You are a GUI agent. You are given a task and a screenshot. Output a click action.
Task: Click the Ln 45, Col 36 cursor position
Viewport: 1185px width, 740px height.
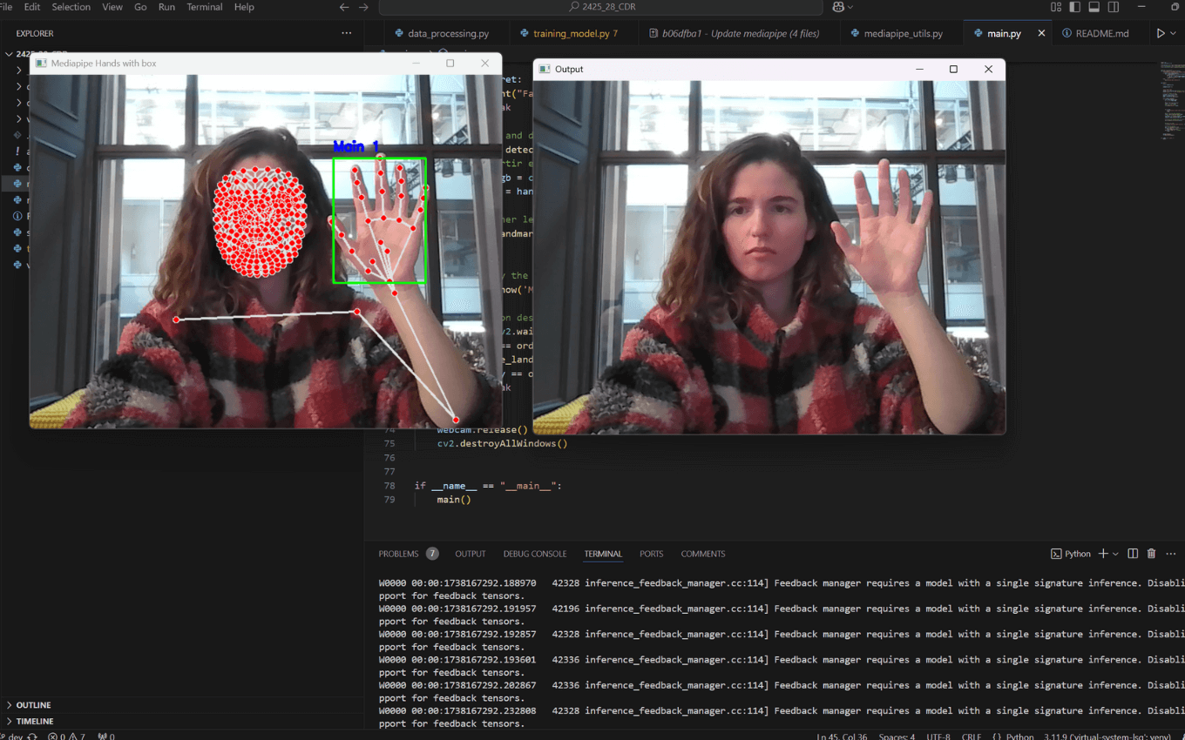pos(842,737)
